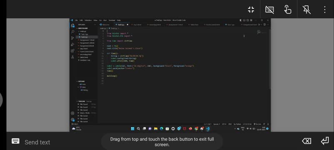Open the Search view in activity bar
The height and width of the screenshot is (150, 334).
pos(72,32)
